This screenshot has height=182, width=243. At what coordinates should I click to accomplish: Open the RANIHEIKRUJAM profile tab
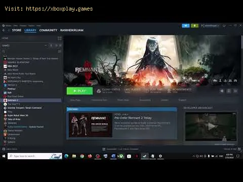click(72, 30)
